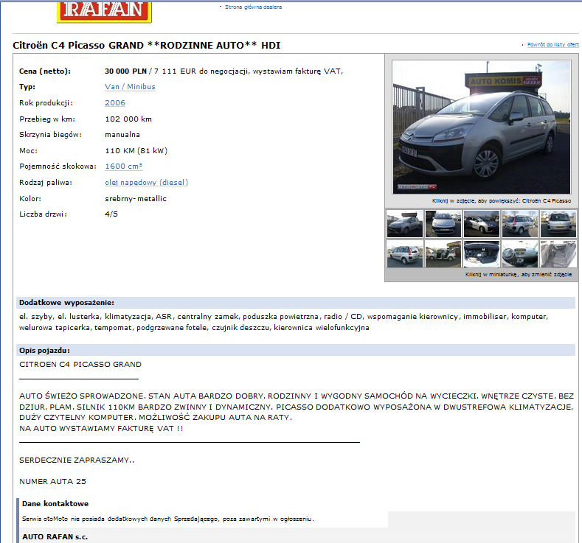This screenshot has width=582, height=543.
Task: Select the straight rear view thumbnail
Action: click(558, 224)
